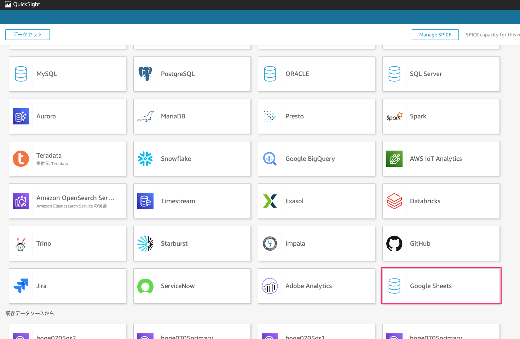This screenshot has width=520, height=339.
Task: Select the GitHub label
Action: [x=420, y=244]
